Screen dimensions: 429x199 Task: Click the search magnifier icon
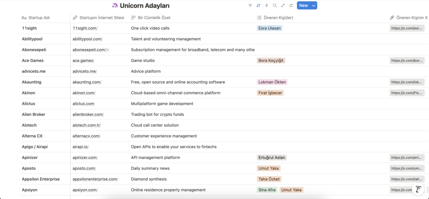(274, 6)
